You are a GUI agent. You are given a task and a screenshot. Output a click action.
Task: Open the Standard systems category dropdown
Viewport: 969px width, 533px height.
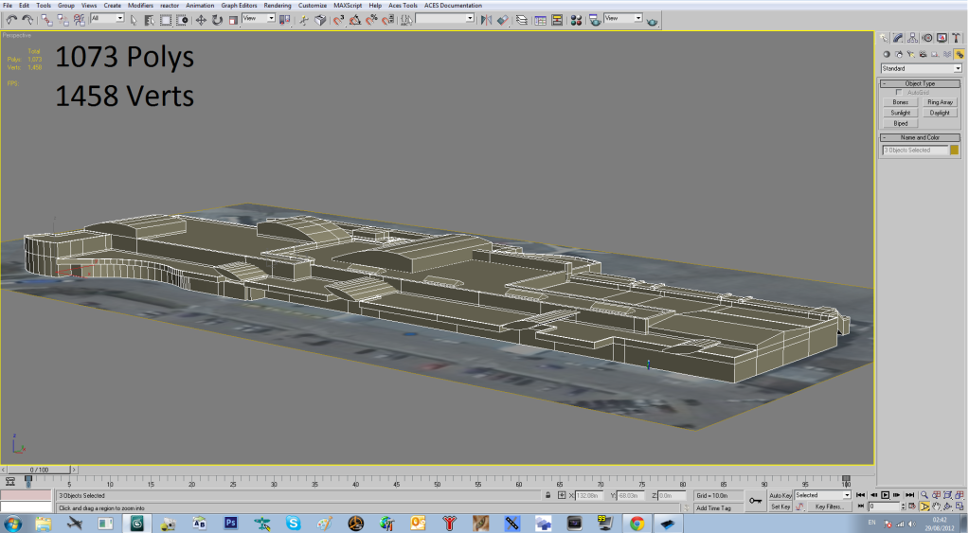(921, 68)
